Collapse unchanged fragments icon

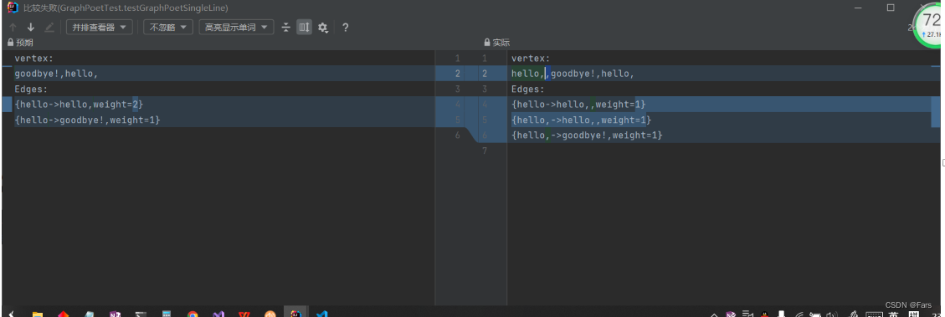[286, 27]
